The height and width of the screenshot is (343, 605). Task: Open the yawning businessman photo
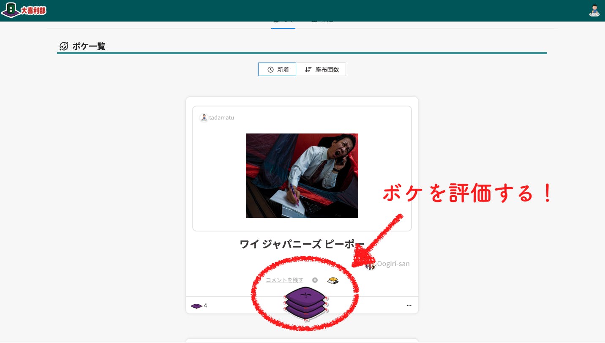302,176
